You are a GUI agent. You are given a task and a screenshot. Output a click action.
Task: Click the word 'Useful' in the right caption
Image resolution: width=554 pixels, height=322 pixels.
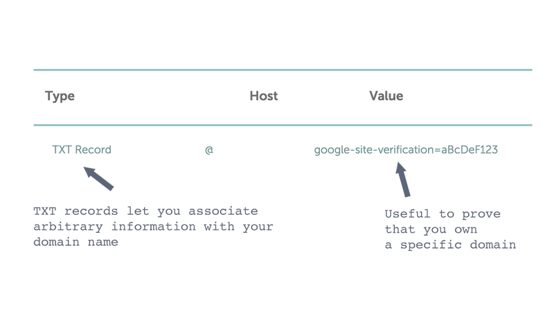point(407,214)
